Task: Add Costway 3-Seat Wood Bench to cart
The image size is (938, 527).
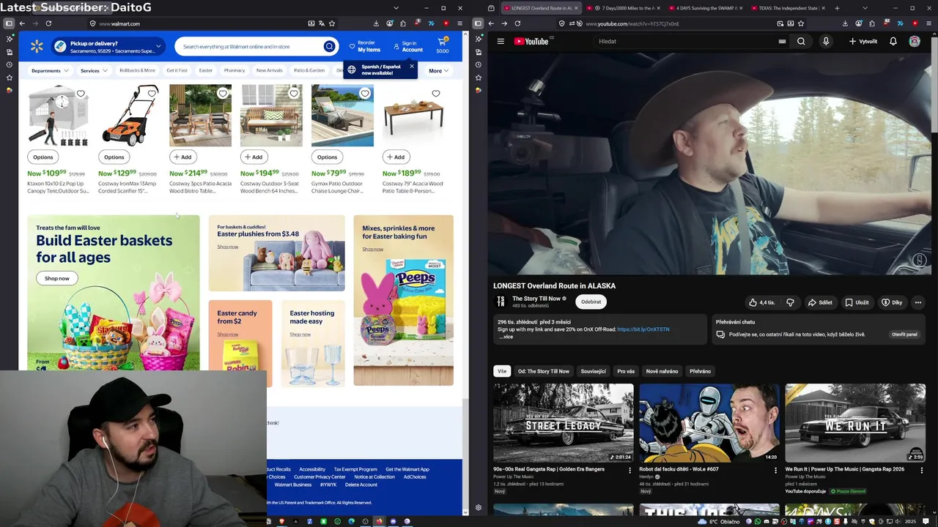Action: point(254,157)
